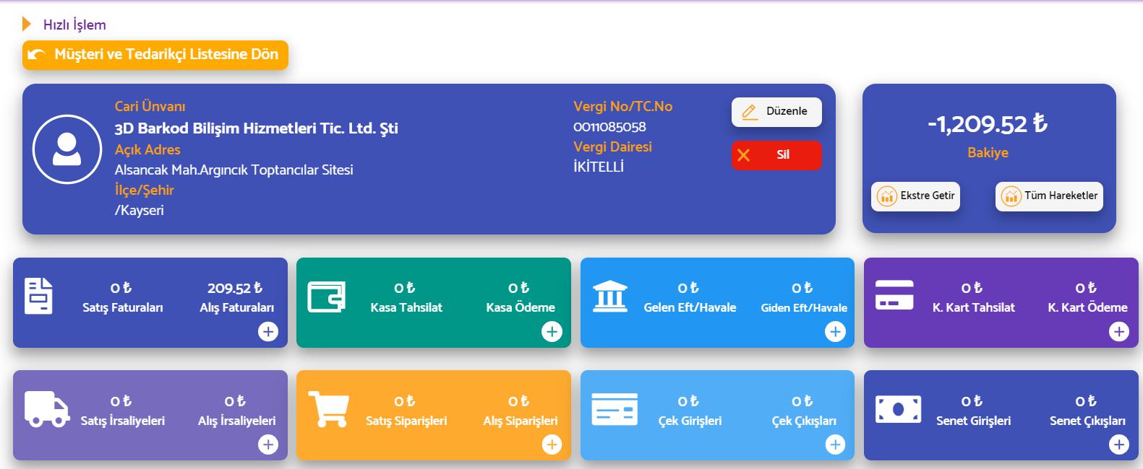Viewport: 1143px width, 469px height.
Task: Click the bank building icon on the Eft/Havale card
Action: coord(610,296)
